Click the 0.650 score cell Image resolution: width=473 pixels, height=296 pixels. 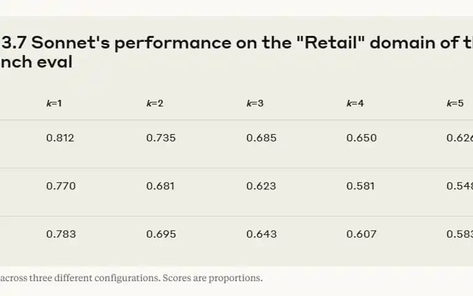click(x=362, y=138)
